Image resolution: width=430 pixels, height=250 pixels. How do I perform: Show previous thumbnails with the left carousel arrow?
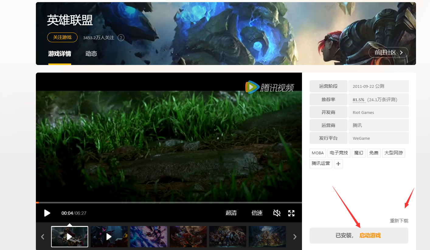(x=43, y=237)
